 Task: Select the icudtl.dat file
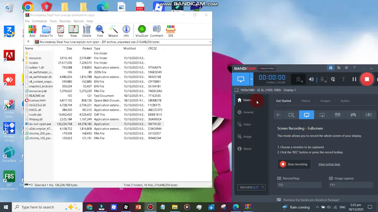pyautogui.click(x=94, y=115)
